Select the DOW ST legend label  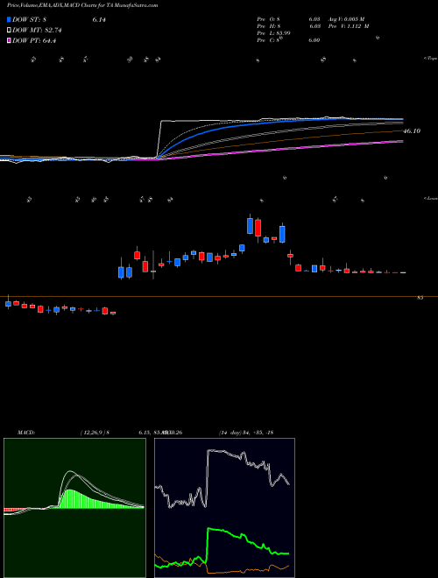31,19
